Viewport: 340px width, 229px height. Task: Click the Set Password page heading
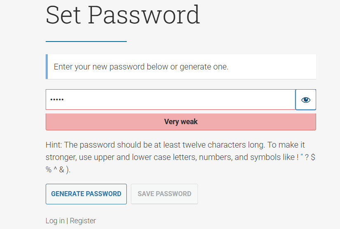click(x=123, y=15)
